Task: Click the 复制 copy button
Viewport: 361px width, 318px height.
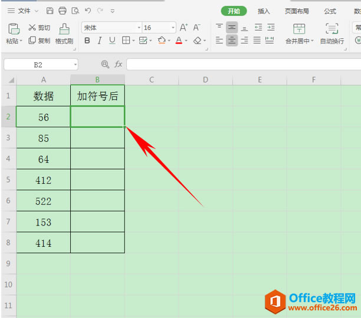Action: [40, 41]
